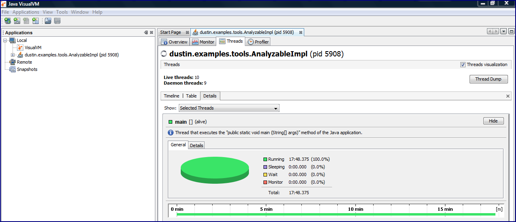Click the Hide button for main thread
The width and height of the screenshot is (516, 222).
click(493, 121)
